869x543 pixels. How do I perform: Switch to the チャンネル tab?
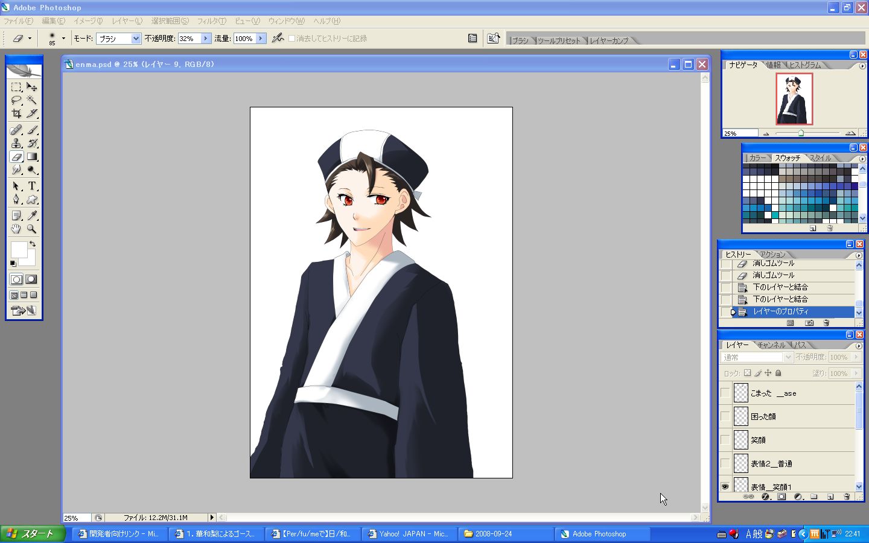[771, 345]
